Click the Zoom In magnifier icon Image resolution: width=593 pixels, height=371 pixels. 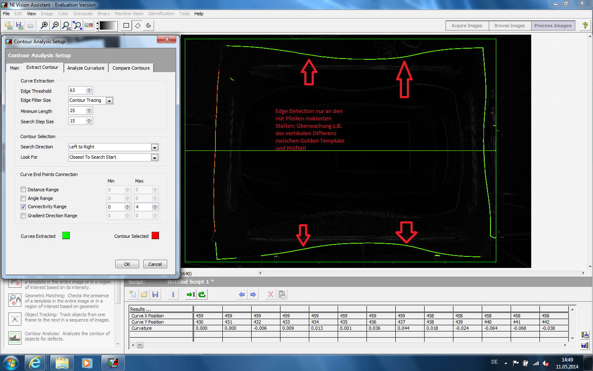coord(44,26)
